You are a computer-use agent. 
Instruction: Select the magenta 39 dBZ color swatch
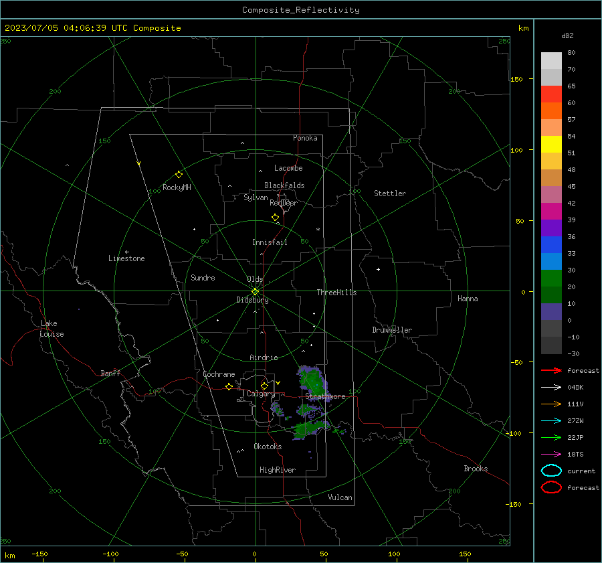[551, 211]
